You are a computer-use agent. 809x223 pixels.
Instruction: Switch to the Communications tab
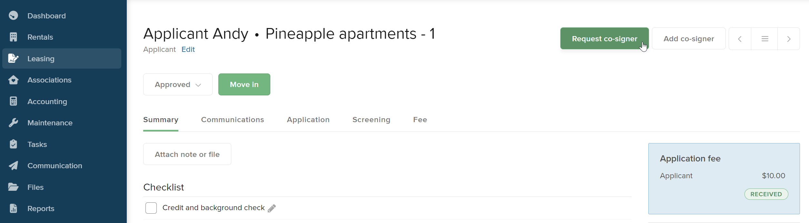pyautogui.click(x=233, y=120)
